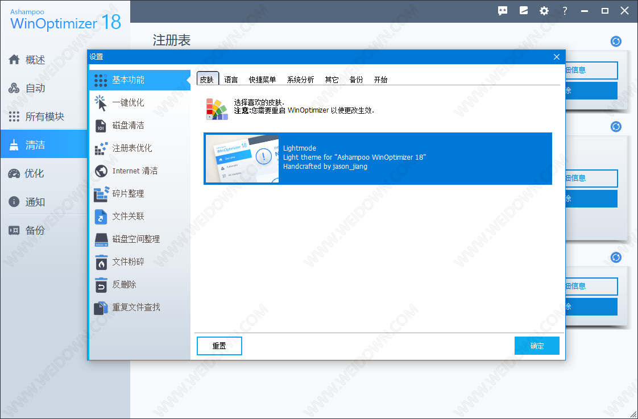Click the middle refresh icon in main window

[x=616, y=127]
